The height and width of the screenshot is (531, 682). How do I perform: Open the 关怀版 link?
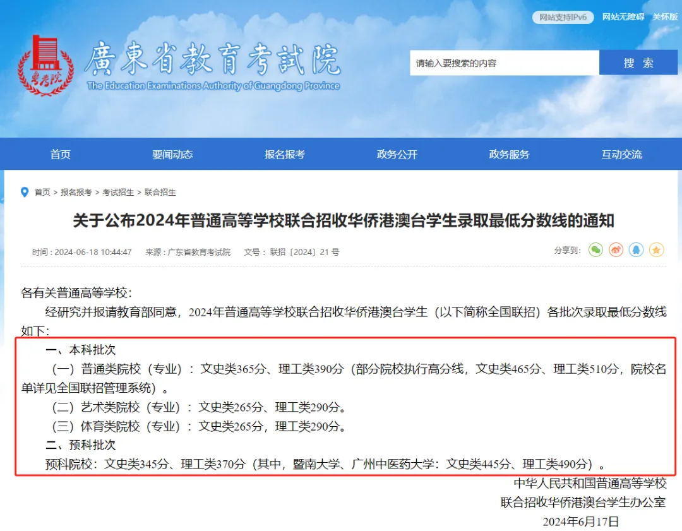(x=665, y=17)
